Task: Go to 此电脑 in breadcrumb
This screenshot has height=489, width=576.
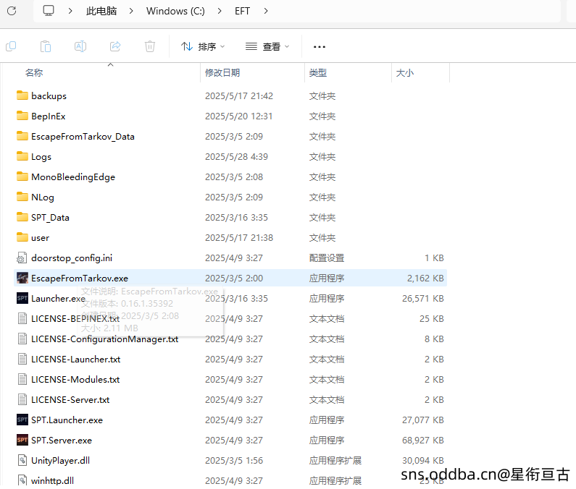Action: click(x=101, y=11)
